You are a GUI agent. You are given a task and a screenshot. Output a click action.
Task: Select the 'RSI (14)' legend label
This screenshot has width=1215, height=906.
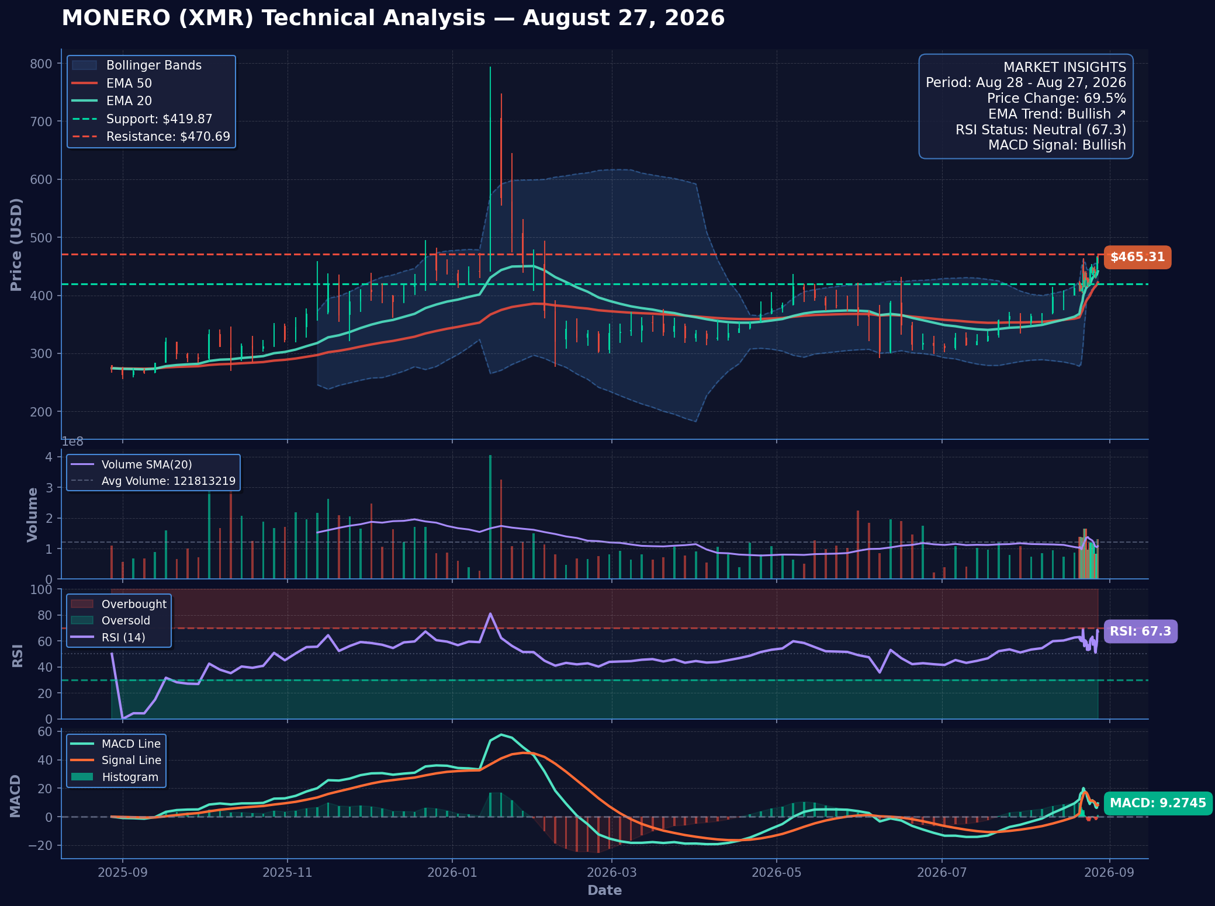click(123, 637)
